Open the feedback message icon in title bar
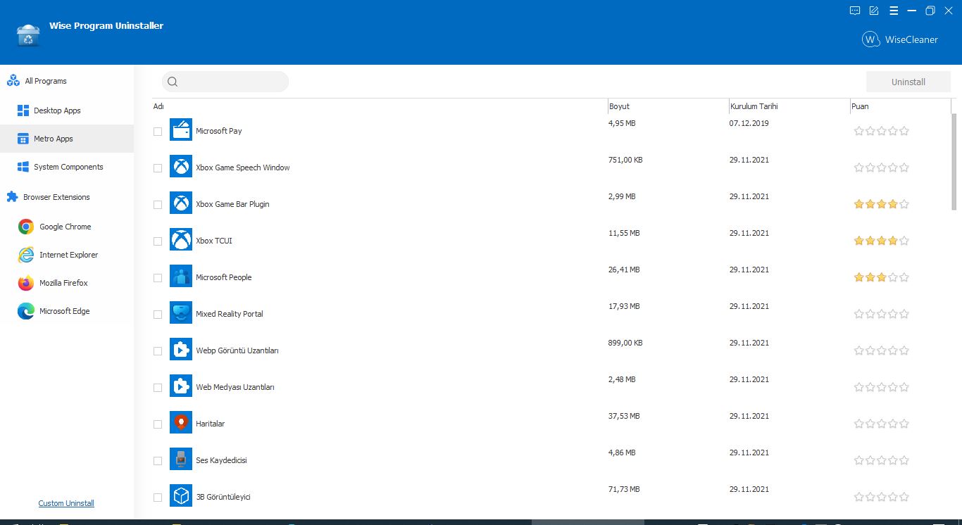 coord(855,11)
